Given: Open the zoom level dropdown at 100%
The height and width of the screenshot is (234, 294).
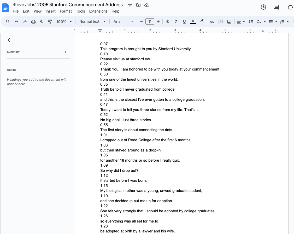Looking at the screenshot, I should 64,22.
